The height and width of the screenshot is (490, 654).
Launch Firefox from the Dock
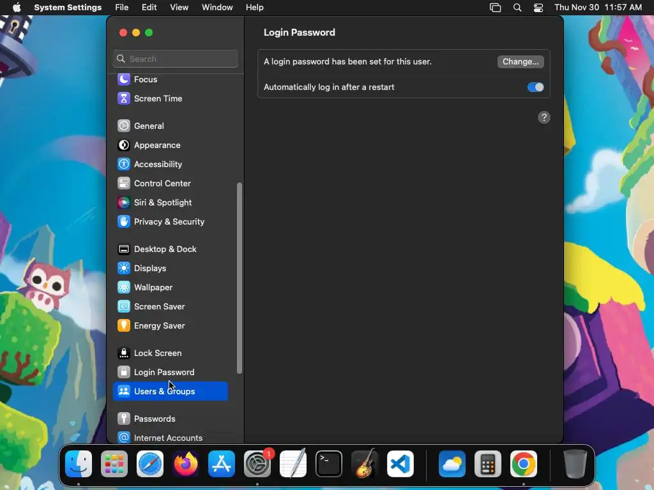pyautogui.click(x=186, y=464)
